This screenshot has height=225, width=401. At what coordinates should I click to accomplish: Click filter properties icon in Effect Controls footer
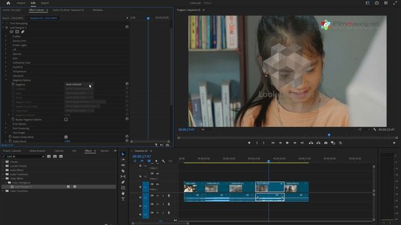point(156,145)
